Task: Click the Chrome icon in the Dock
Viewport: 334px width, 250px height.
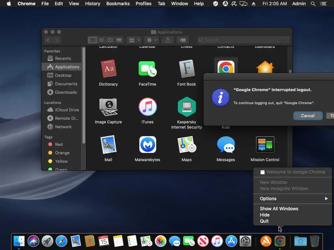Action: (x=280, y=241)
